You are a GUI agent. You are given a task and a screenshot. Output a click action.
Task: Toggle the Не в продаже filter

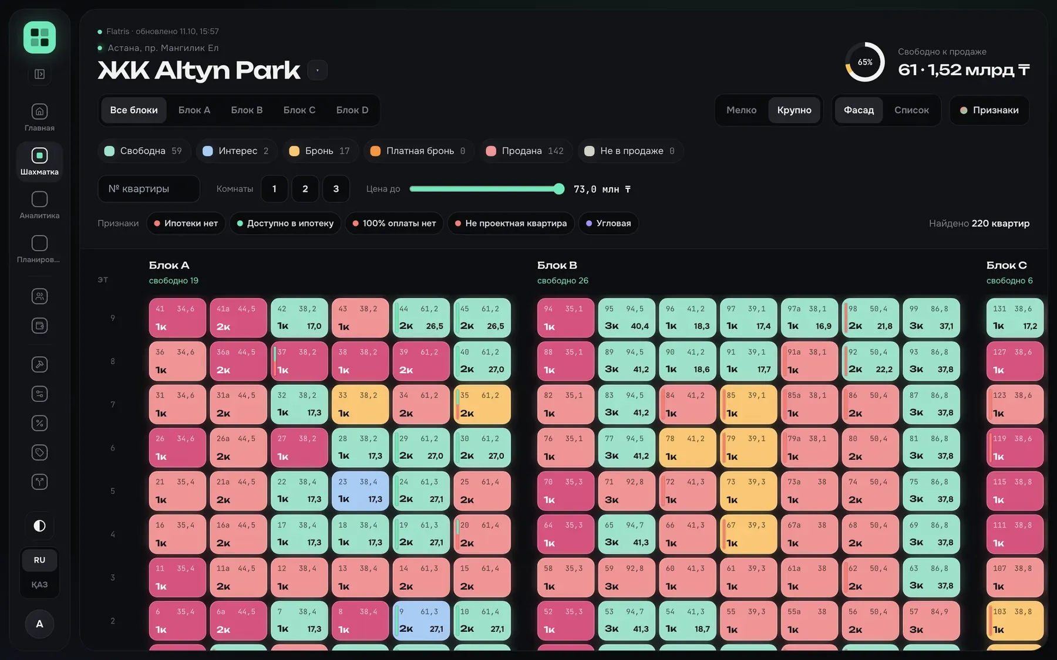tap(630, 151)
